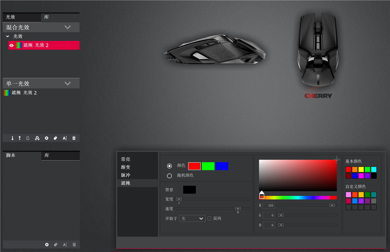390x252 pixels.
Task: Click the black 背景 color swatch
Action: point(189,190)
